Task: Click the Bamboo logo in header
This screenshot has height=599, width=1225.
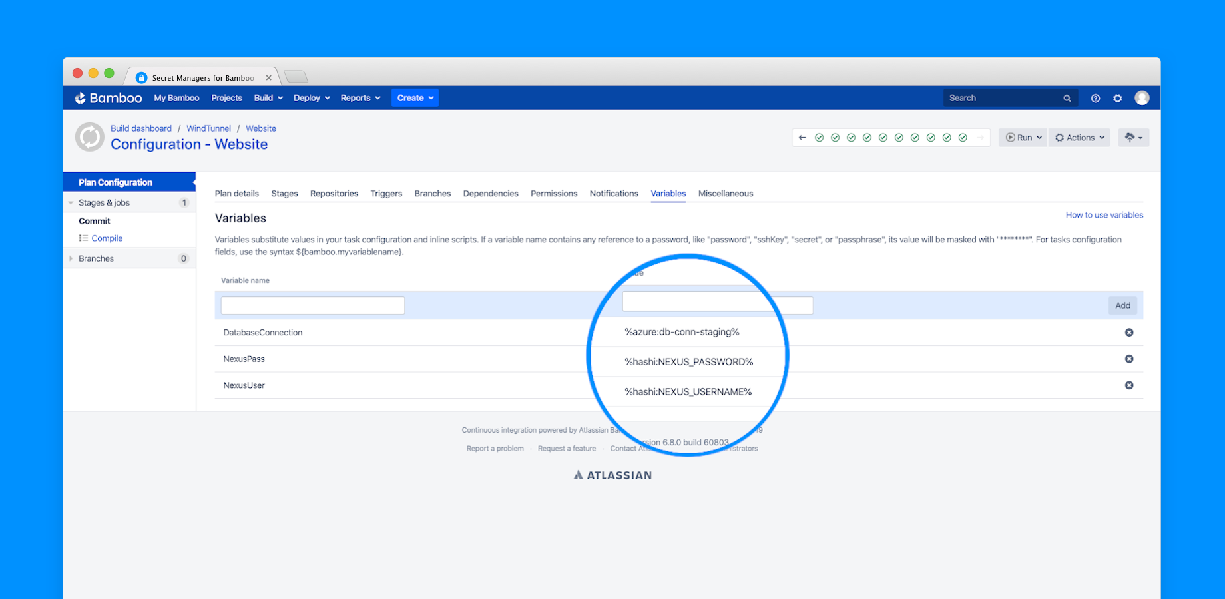Action: (108, 98)
